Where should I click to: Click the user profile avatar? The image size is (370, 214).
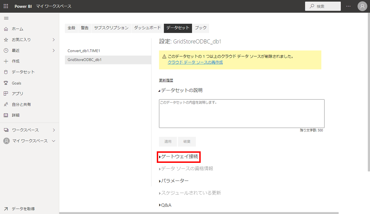pos(362,6)
